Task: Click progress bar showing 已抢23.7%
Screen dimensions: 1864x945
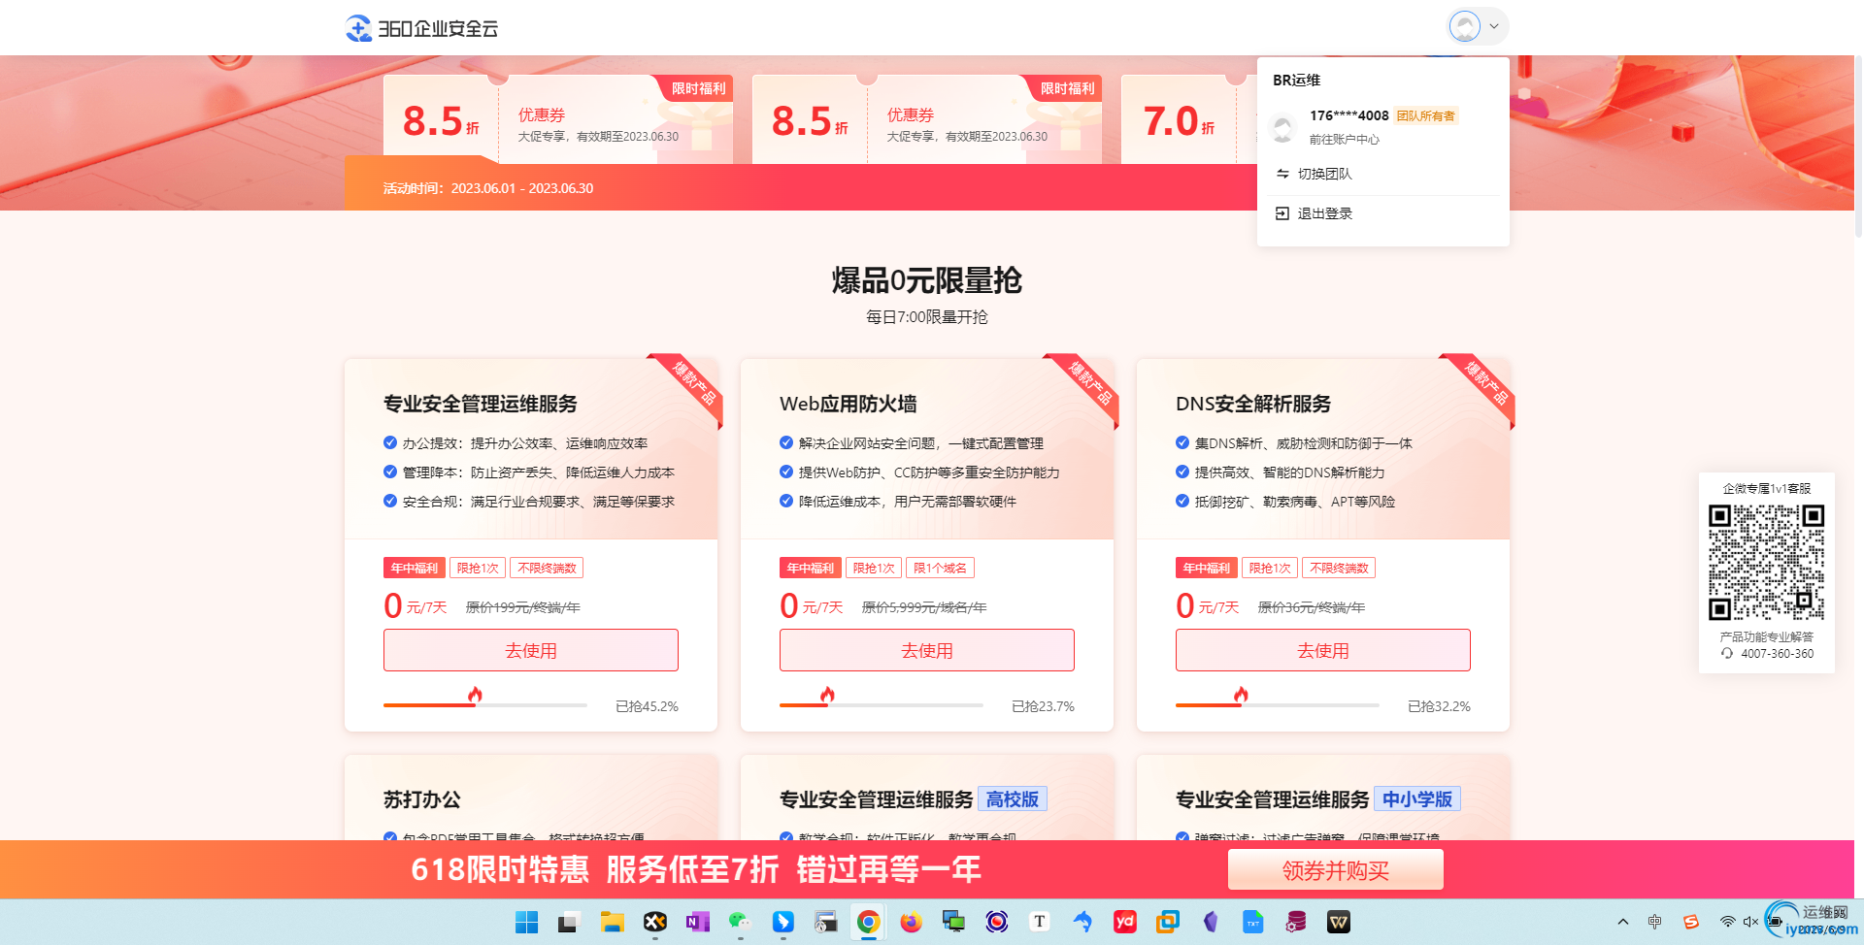Action: click(882, 705)
